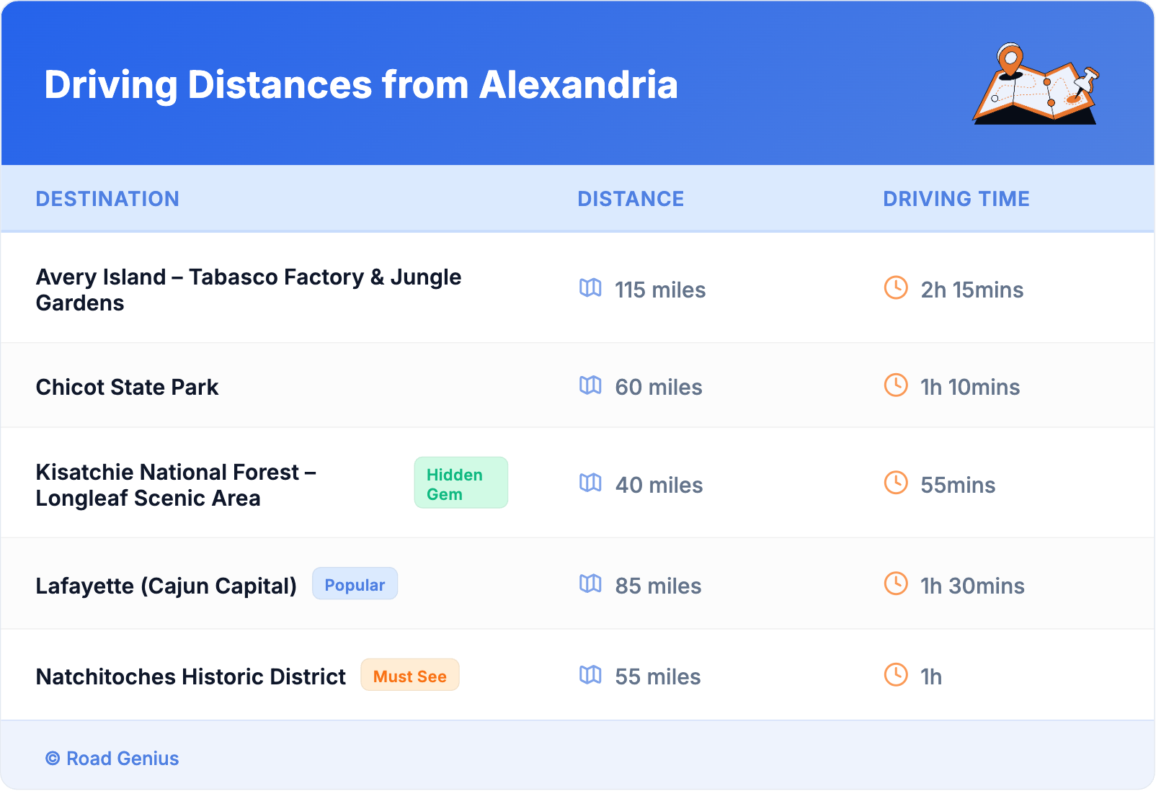Click the Hidden Gem badge

[x=461, y=483]
